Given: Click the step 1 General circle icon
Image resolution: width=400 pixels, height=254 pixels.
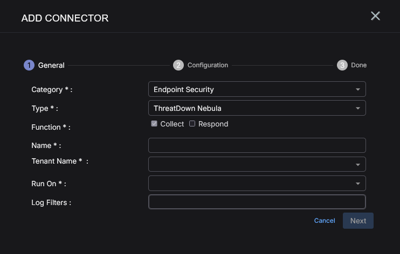Looking at the screenshot, I should [29, 65].
